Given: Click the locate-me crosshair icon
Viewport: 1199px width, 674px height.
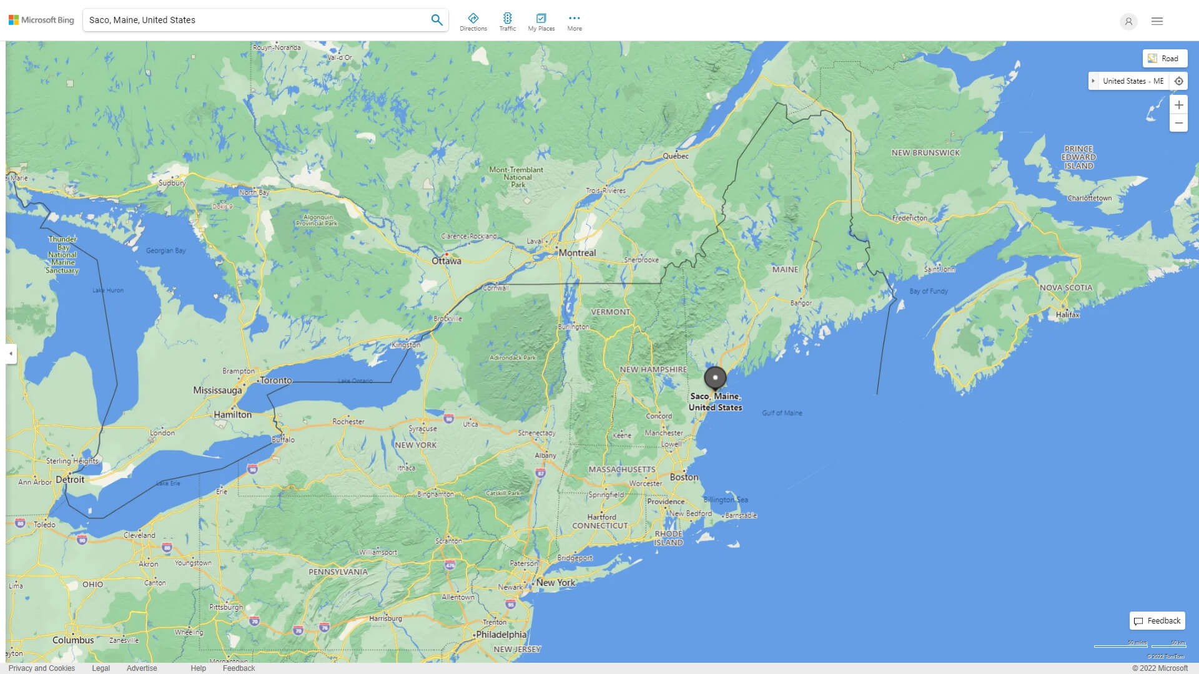Looking at the screenshot, I should click(x=1179, y=81).
